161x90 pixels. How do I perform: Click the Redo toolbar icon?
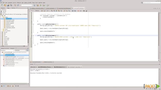(x=18, y=5)
